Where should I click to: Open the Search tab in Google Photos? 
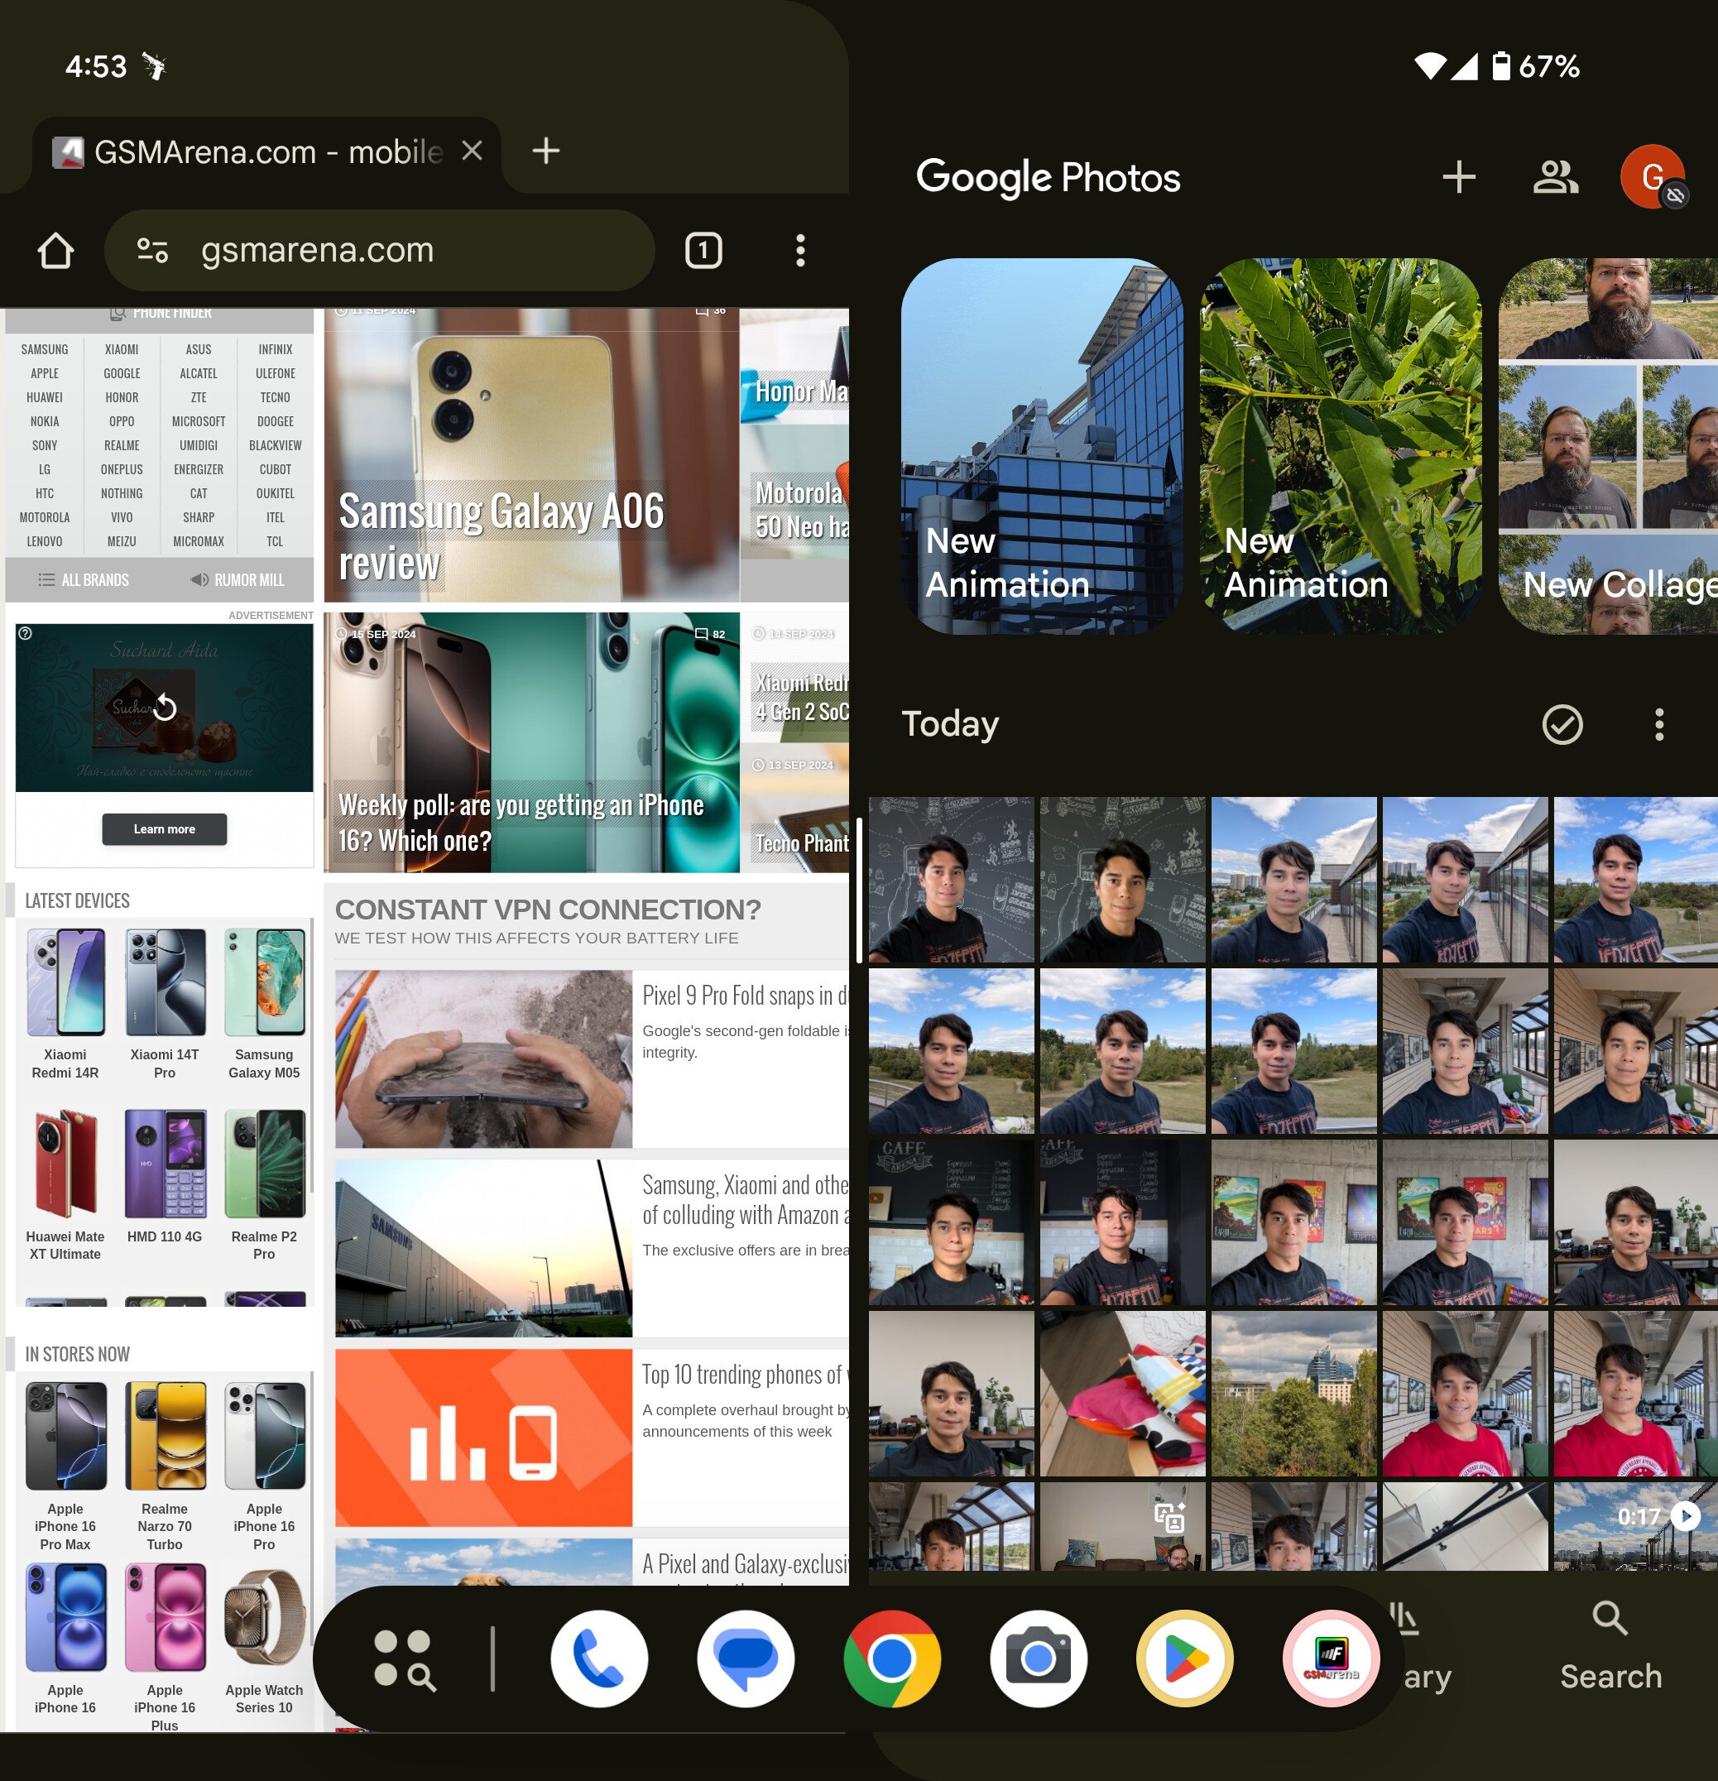(x=1610, y=1645)
